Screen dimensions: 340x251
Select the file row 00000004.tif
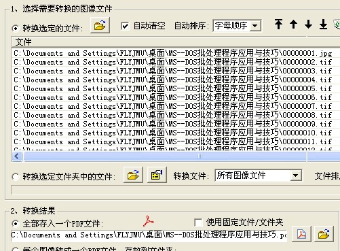click(176, 80)
